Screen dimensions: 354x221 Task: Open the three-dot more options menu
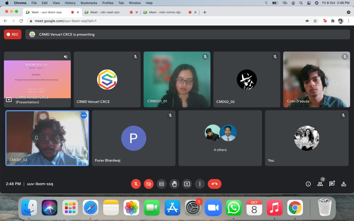[200, 184]
